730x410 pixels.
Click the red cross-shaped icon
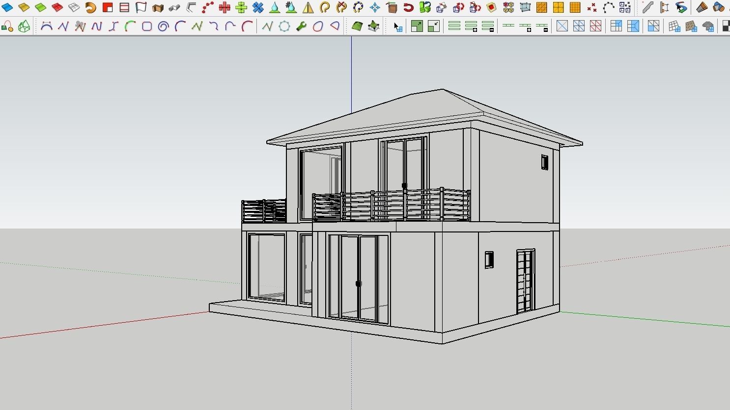coord(225,7)
